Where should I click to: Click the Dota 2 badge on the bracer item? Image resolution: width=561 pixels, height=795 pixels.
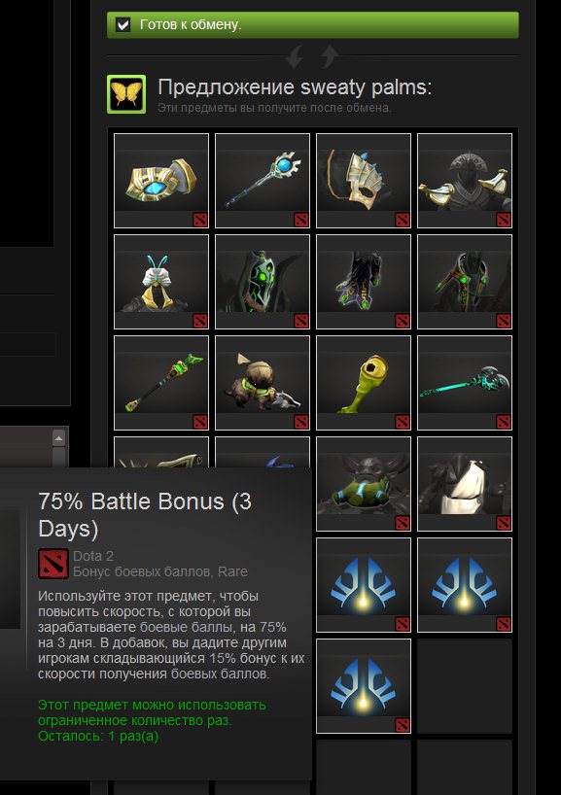coord(200,220)
